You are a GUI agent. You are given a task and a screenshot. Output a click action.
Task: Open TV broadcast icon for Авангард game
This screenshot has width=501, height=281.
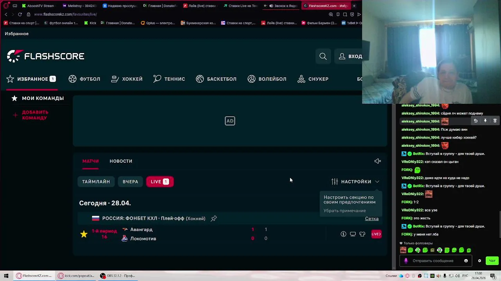[353, 234]
